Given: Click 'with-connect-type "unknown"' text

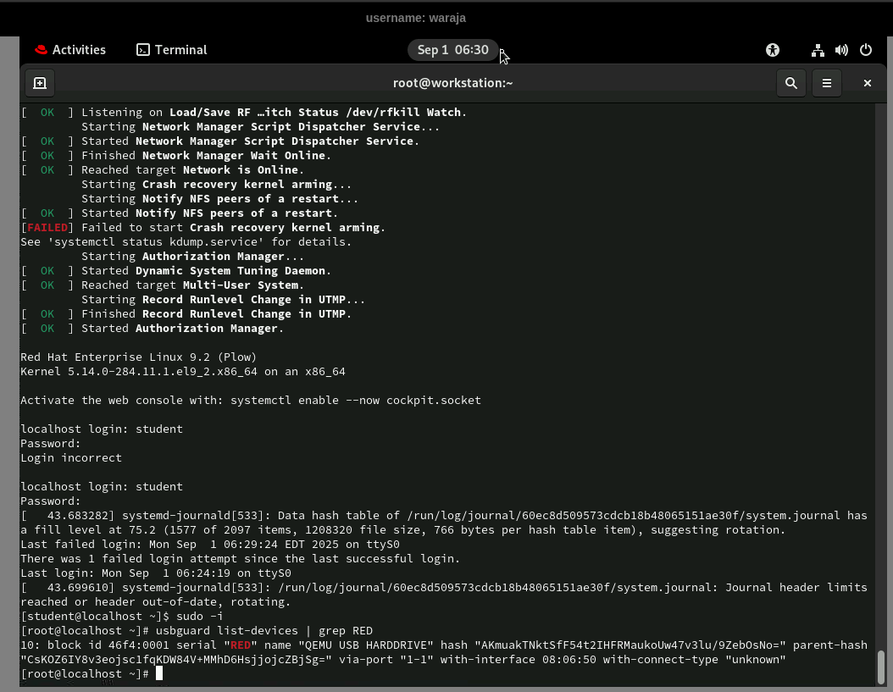Looking at the screenshot, I should click(x=694, y=660).
